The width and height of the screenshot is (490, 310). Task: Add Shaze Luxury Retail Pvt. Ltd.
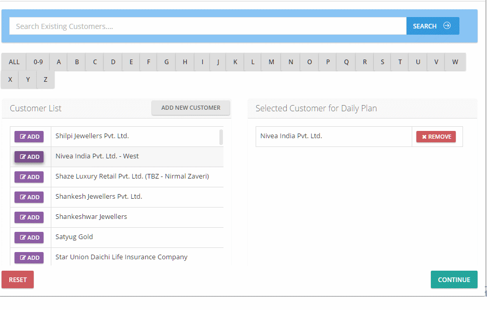pyautogui.click(x=29, y=177)
